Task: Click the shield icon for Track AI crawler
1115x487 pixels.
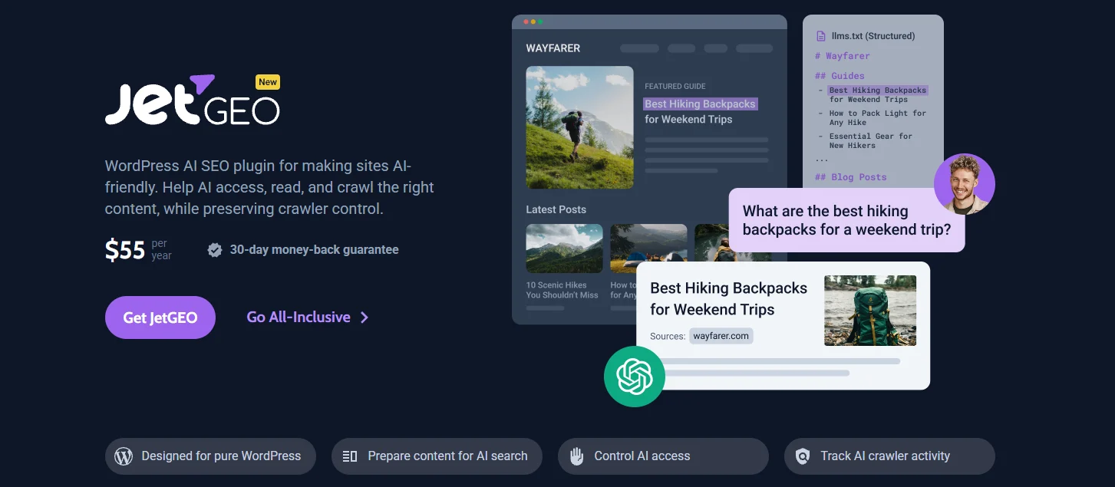Action: (x=803, y=456)
